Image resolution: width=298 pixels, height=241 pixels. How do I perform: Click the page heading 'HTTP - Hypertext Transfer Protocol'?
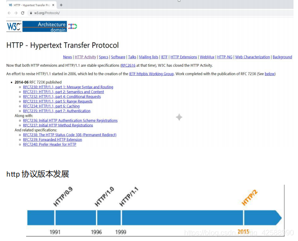(x=63, y=45)
